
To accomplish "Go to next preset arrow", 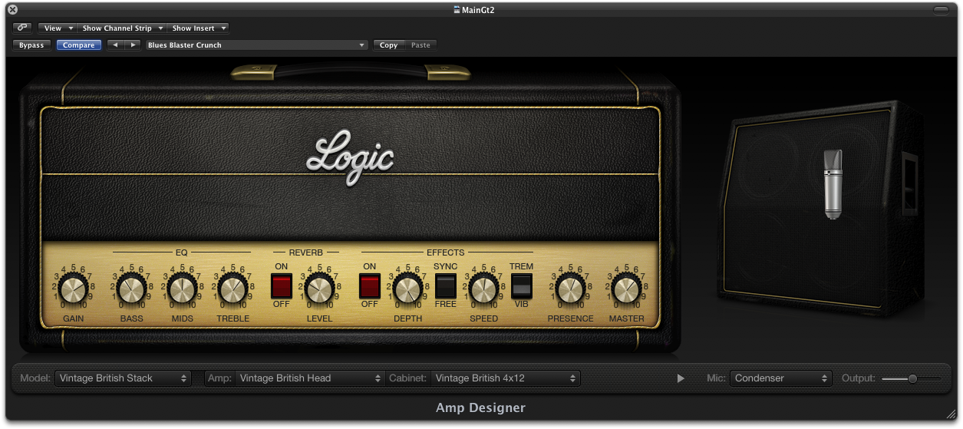I will pyautogui.click(x=133, y=45).
